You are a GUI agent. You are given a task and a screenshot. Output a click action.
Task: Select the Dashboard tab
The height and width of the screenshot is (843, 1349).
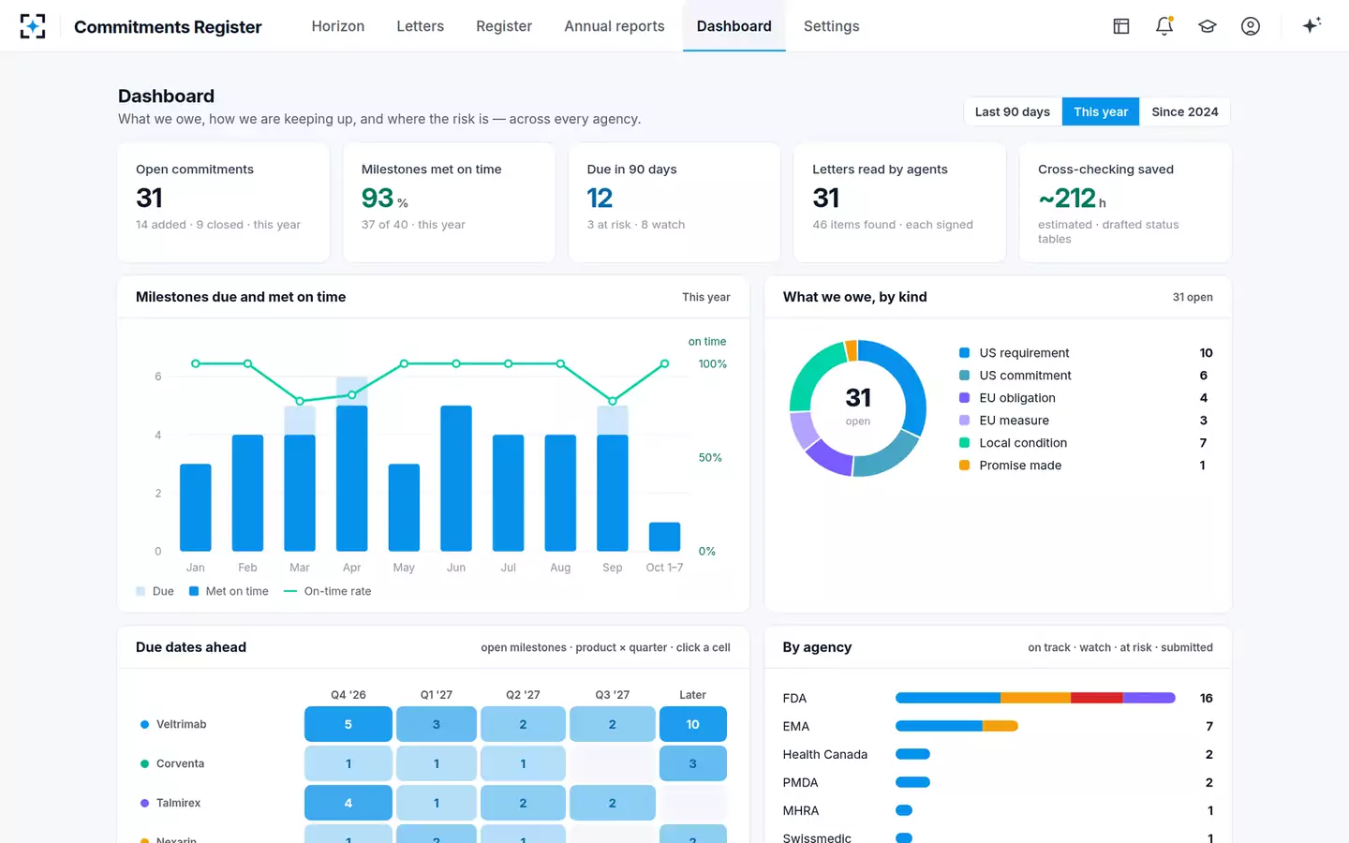coord(734,26)
